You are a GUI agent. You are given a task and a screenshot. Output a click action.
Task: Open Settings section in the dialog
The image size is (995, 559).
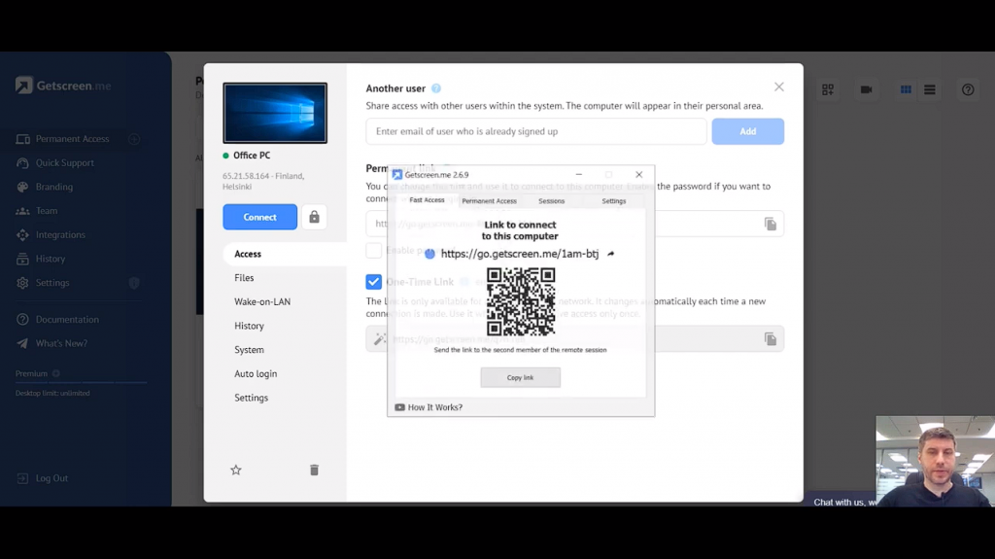pos(252,398)
